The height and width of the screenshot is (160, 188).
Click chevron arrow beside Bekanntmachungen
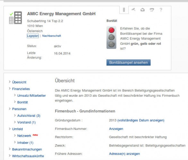click(10, 149)
